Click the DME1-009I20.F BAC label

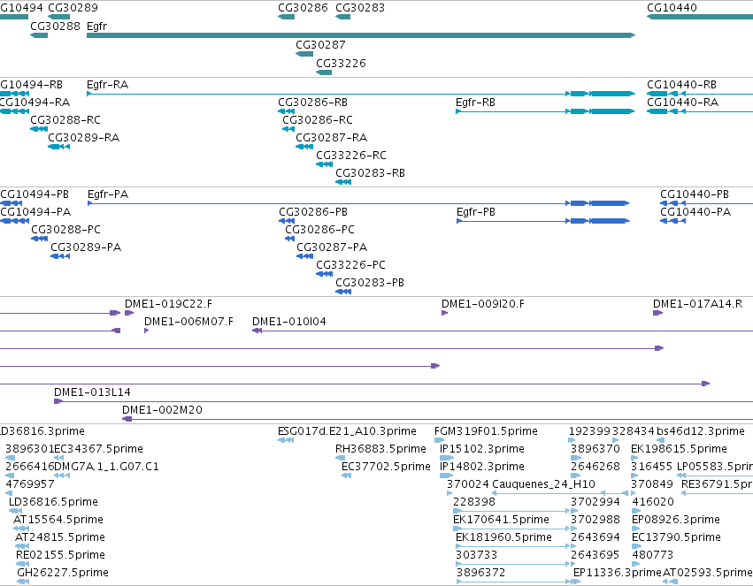point(483,304)
